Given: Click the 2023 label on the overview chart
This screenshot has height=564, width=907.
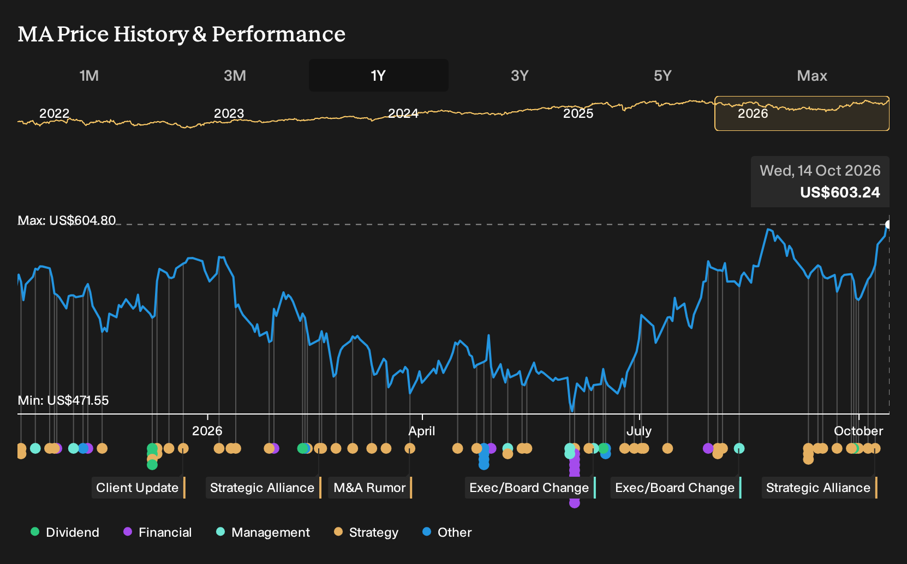Looking at the screenshot, I should pyautogui.click(x=229, y=113).
